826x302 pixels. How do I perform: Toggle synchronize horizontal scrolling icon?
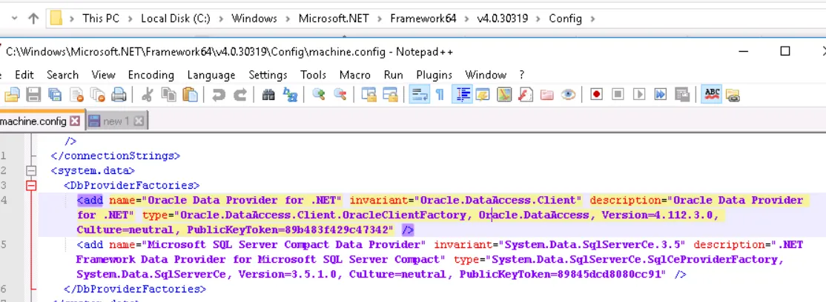pyautogui.click(x=390, y=95)
